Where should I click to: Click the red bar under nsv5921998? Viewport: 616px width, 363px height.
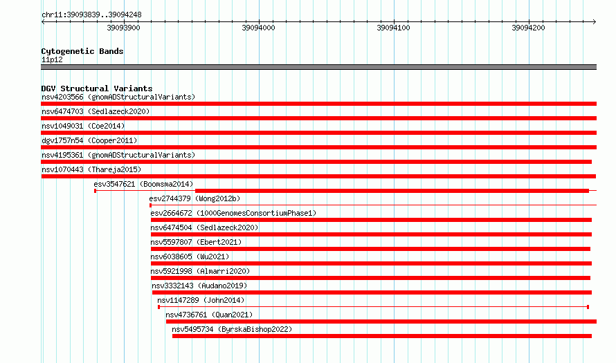[370, 278]
